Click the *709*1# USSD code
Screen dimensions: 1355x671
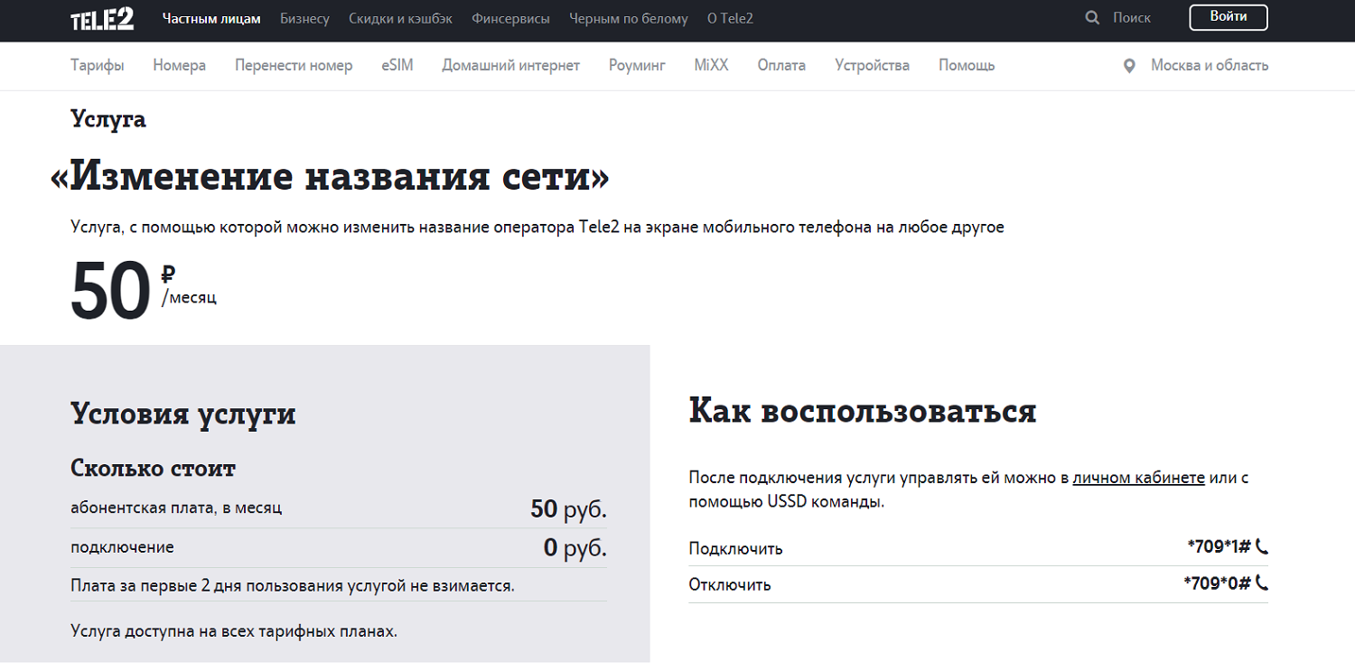pyautogui.click(x=1219, y=546)
